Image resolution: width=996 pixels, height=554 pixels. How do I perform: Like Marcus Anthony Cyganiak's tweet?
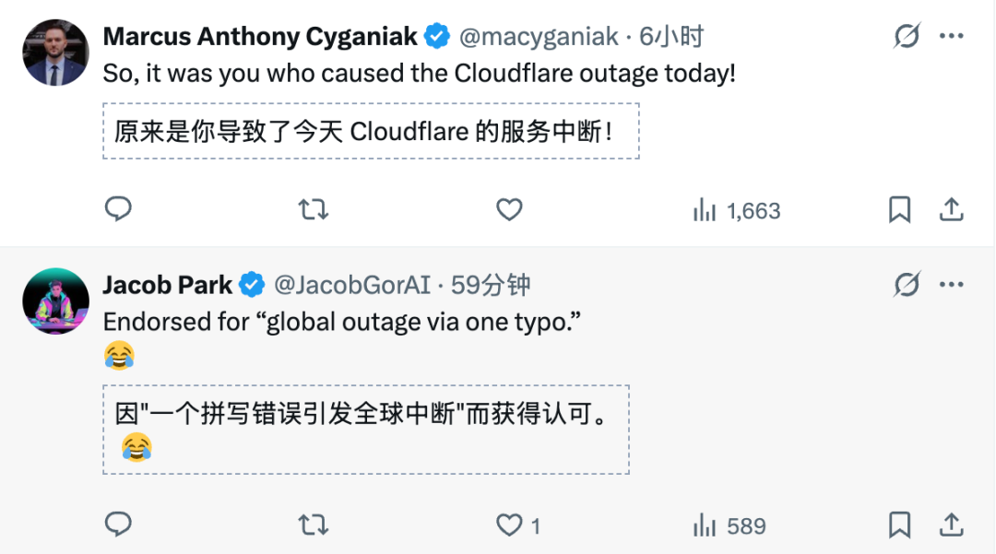510,210
